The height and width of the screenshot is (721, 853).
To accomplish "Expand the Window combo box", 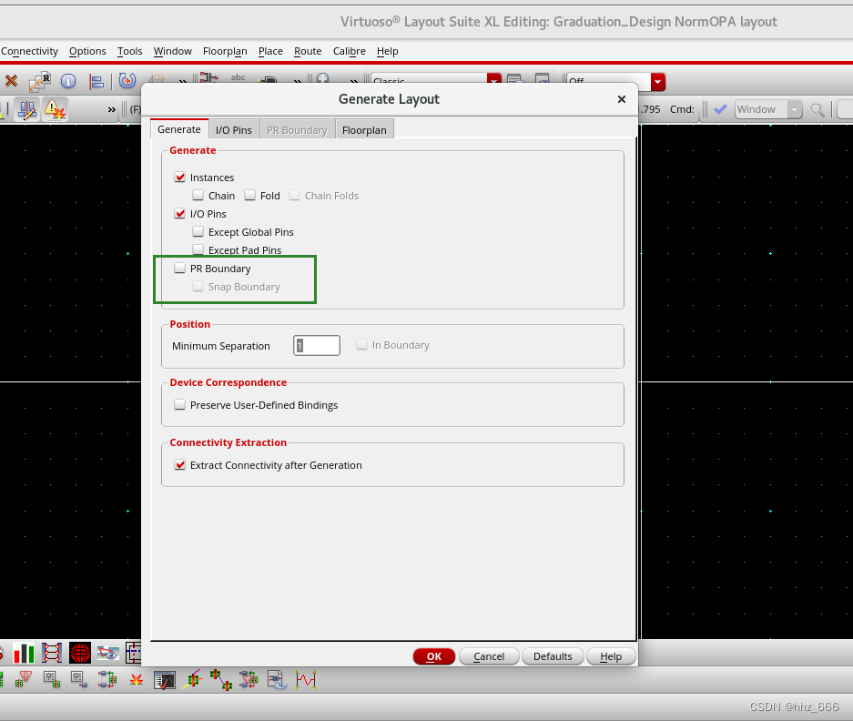I will 794,110.
